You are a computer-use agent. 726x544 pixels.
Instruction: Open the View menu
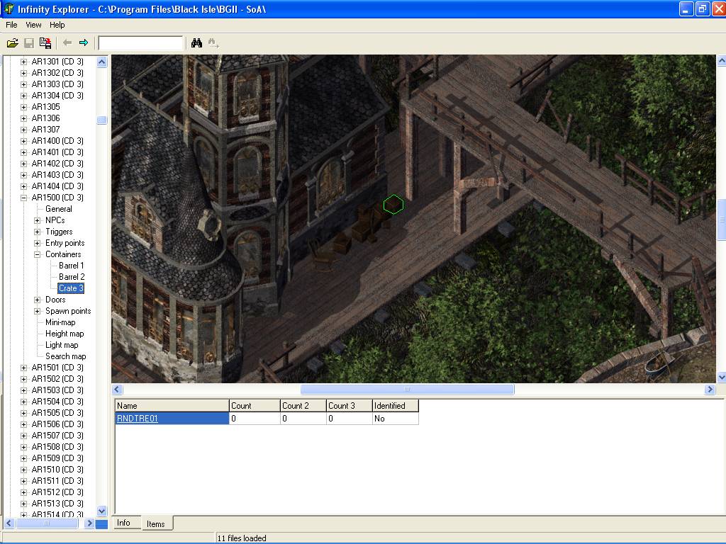33,25
